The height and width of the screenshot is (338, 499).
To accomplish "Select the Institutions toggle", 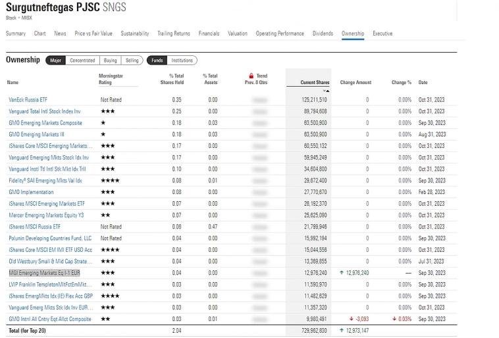I will pyautogui.click(x=182, y=60).
